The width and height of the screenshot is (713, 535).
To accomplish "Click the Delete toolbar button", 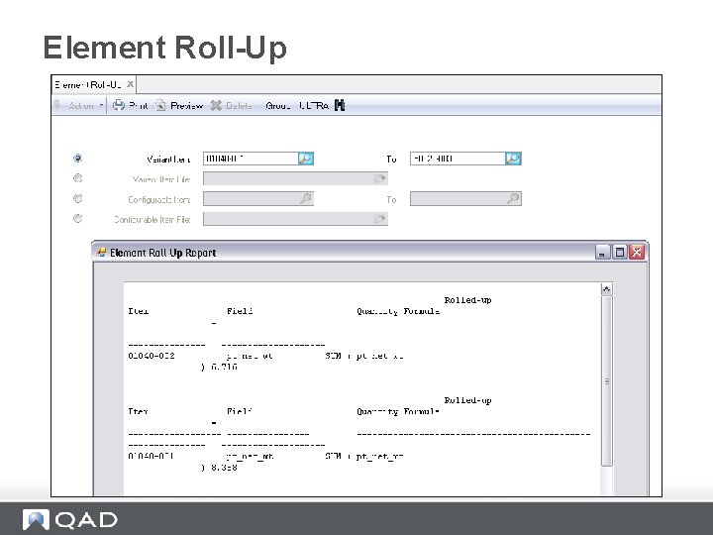I will point(231,106).
